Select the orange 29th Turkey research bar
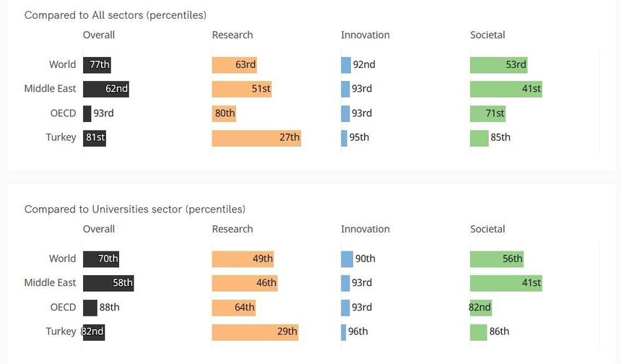Image resolution: width=621 pixels, height=364 pixels. pyautogui.click(x=255, y=332)
